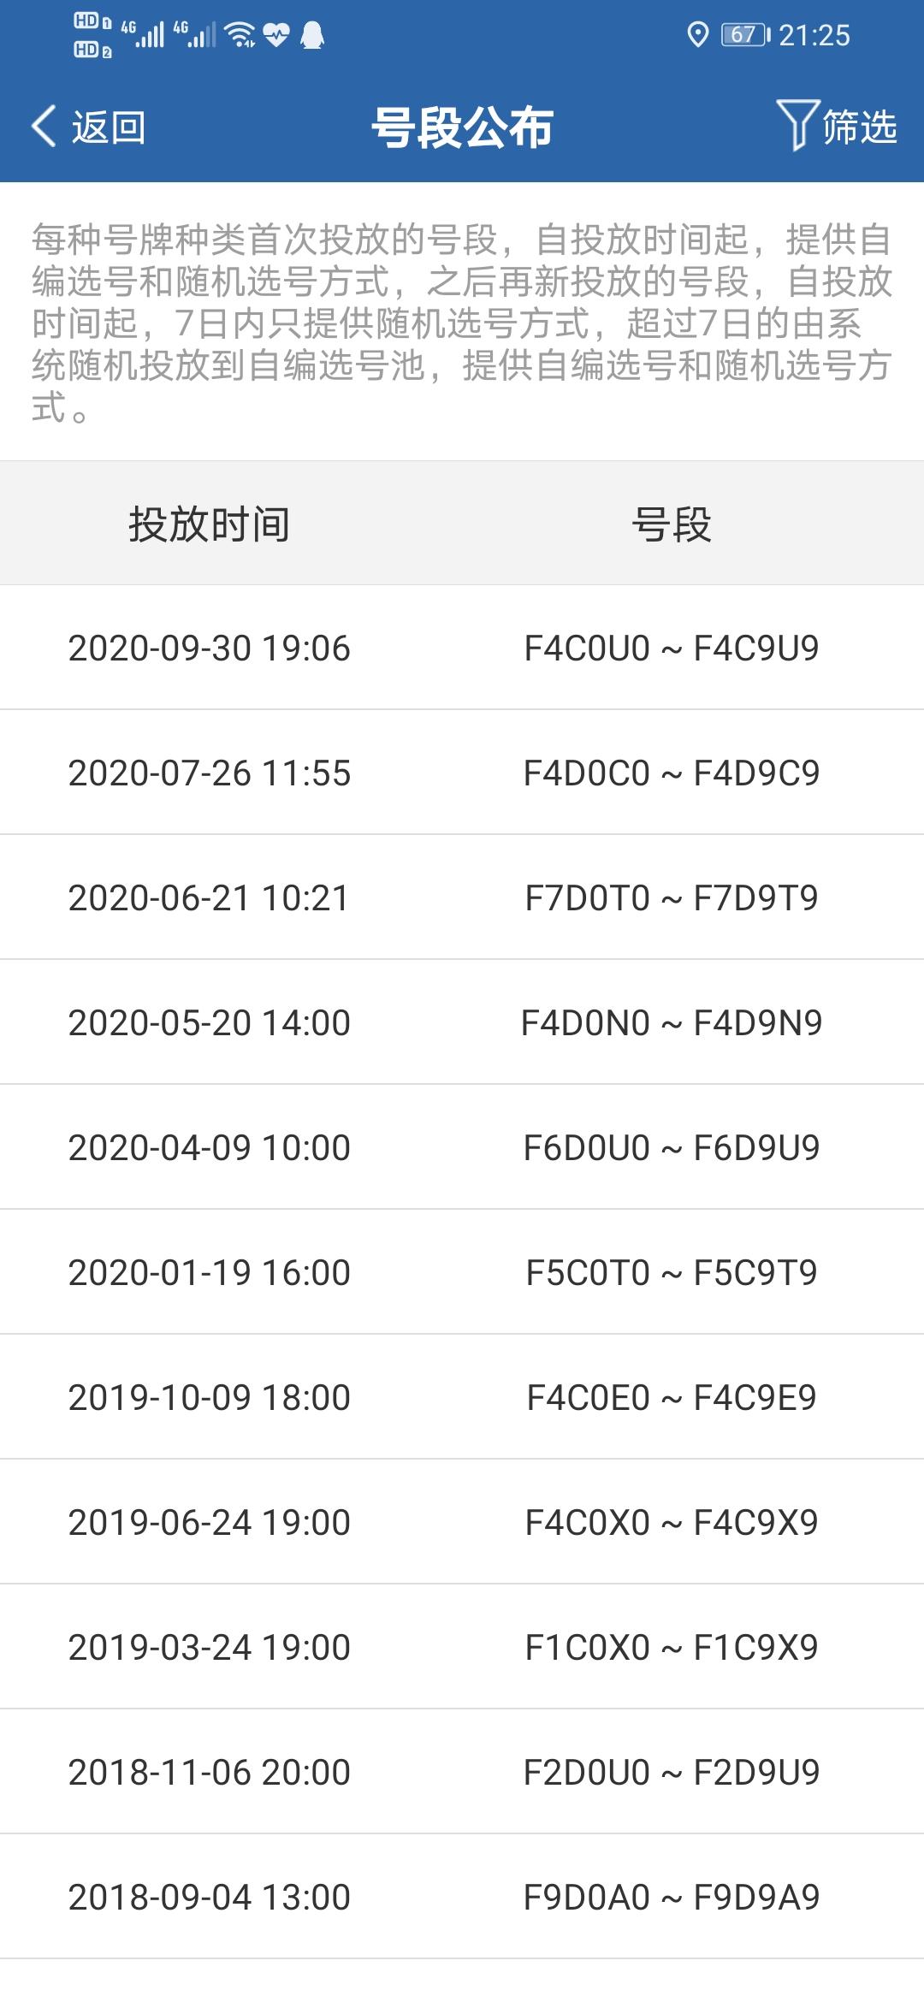Open the 2020-05-20 14:00 release row
The image size is (924, 2002).
(x=462, y=1022)
